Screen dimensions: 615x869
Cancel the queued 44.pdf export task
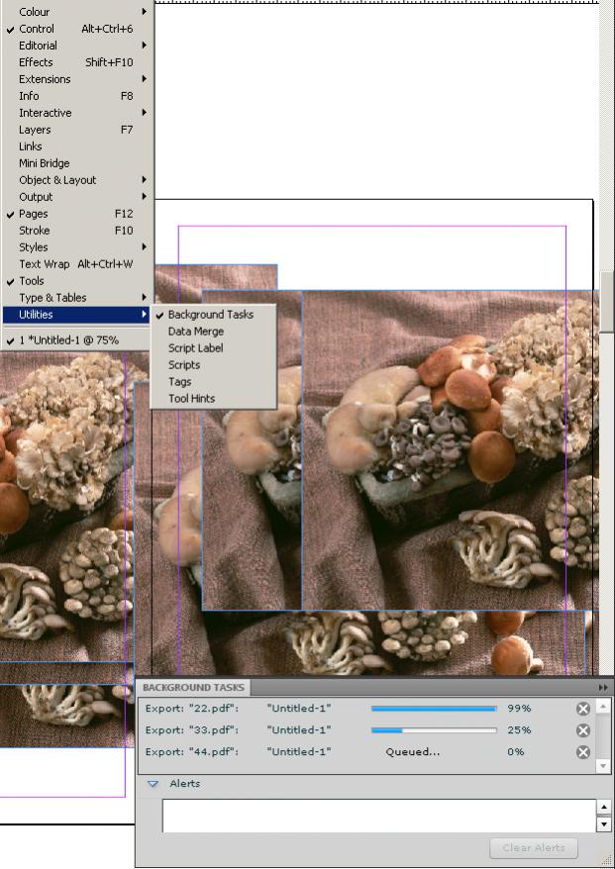click(583, 752)
